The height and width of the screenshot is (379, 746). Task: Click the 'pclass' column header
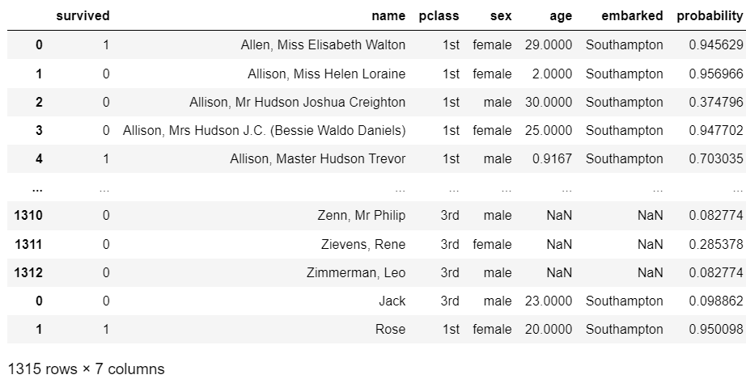tap(439, 15)
